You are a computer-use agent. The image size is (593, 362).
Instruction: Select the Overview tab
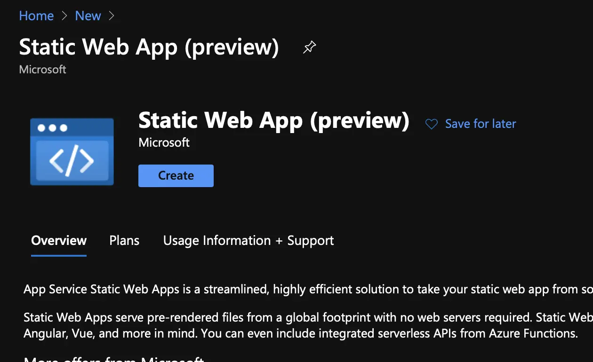pyautogui.click(x=58, y=240)
